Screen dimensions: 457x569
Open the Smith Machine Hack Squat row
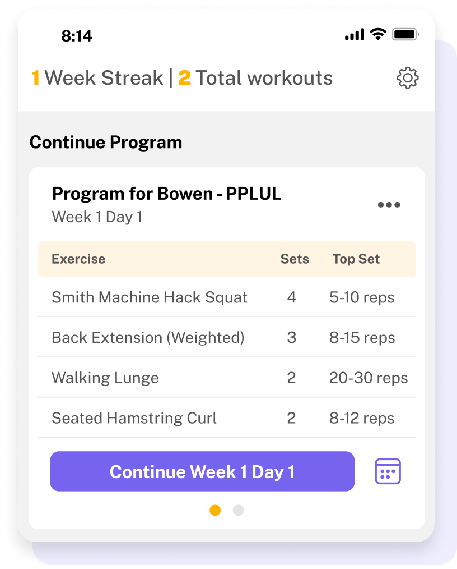pos(227,297)
